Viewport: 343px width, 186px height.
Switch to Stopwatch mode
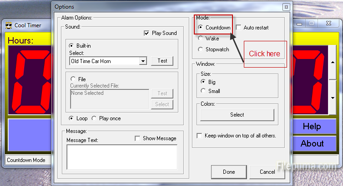coord(201,49)
